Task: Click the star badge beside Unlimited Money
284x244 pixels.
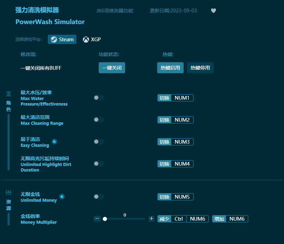Action: 62,197
